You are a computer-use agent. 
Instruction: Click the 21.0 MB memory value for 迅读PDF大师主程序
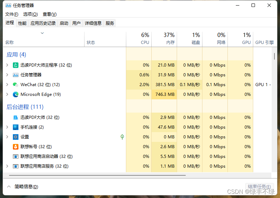coord(166,65)
